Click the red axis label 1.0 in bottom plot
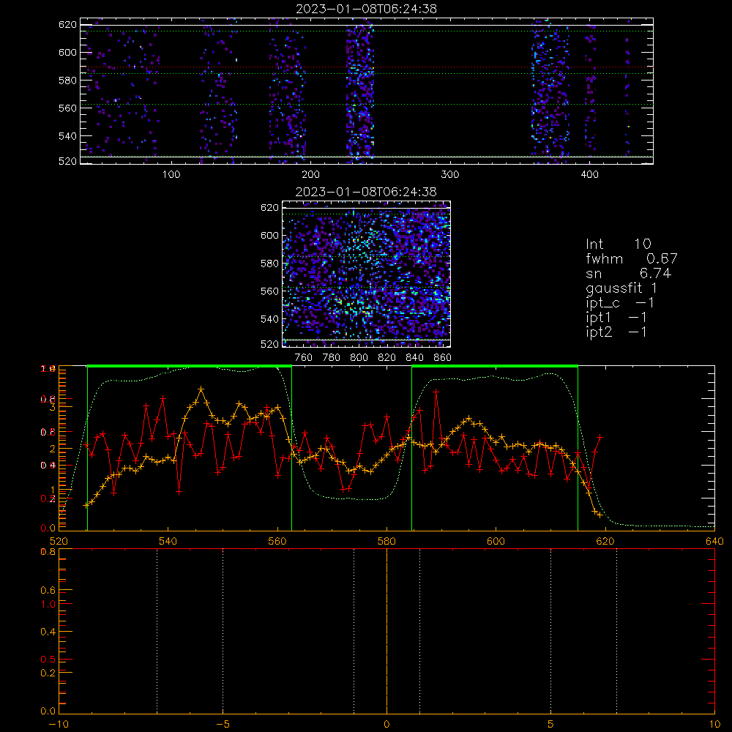732x732 pixels. [48, 604]
